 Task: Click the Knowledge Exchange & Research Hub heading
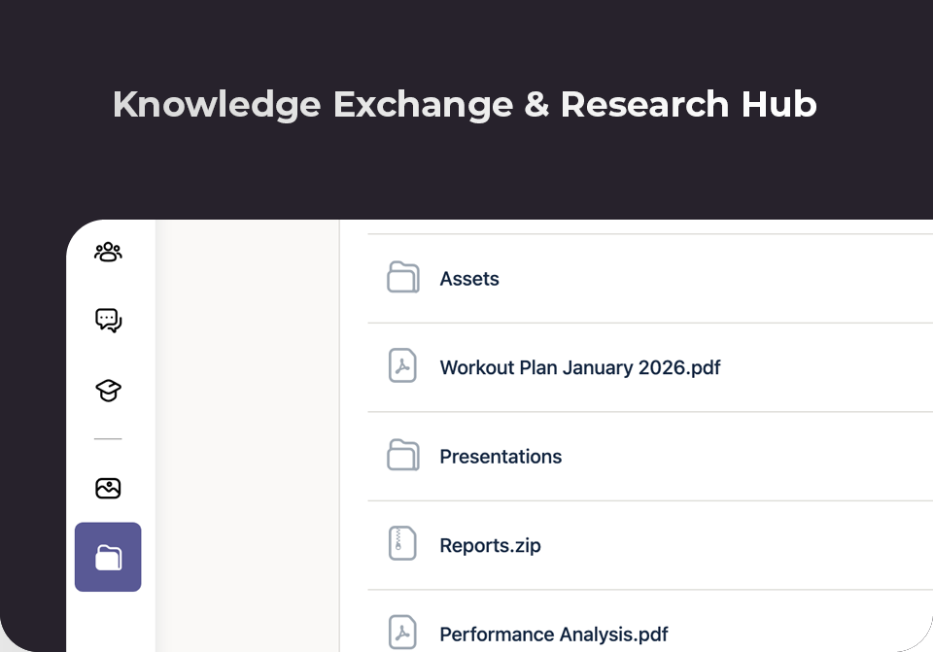[465, 104]
